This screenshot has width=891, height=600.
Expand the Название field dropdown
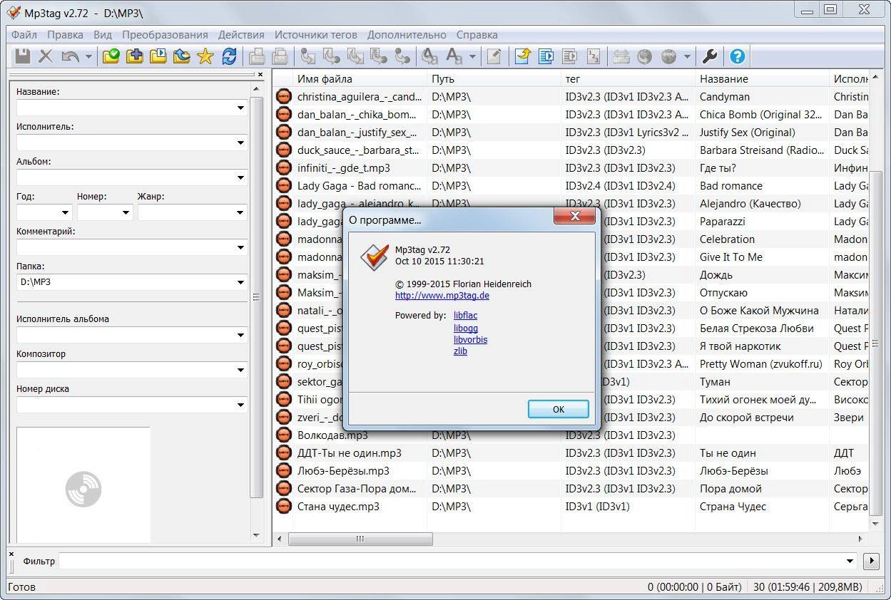pos(240,108)
